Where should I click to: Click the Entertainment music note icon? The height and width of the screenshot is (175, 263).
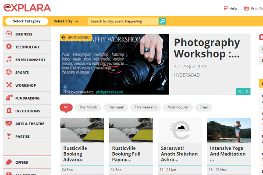pos(9,59)
